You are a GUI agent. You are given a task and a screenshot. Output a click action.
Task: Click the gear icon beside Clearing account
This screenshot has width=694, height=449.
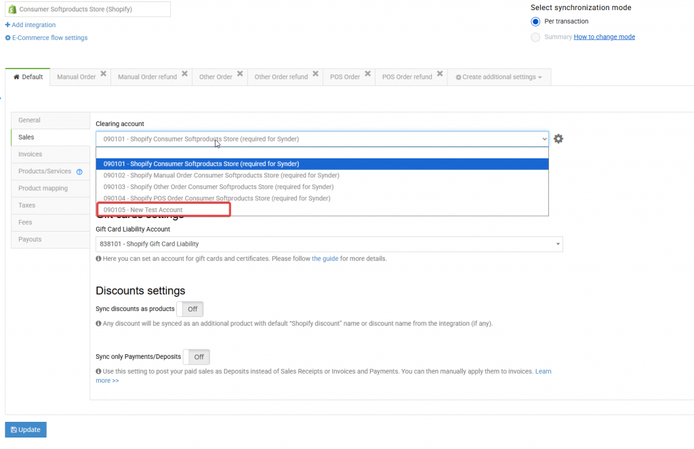(x=558, y=139)
